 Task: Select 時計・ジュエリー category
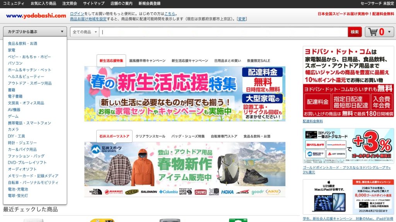[x=22, y=143]
